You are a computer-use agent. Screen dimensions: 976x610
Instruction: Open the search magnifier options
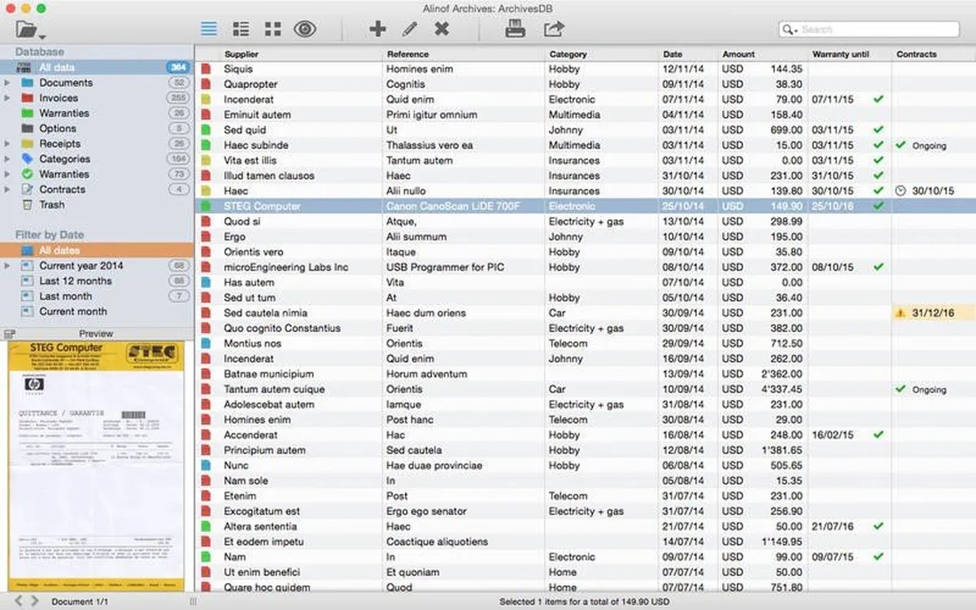(x=790, y=29)
